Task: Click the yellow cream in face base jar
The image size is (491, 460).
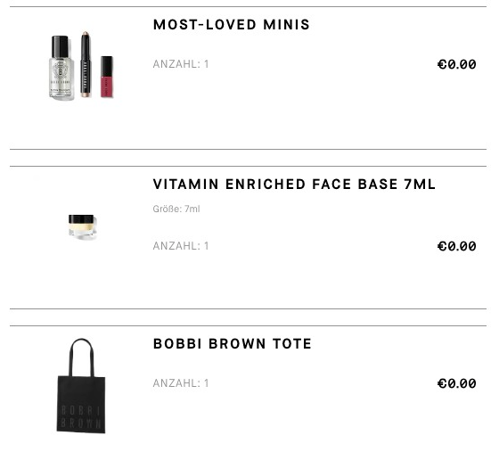Action: 81,227
